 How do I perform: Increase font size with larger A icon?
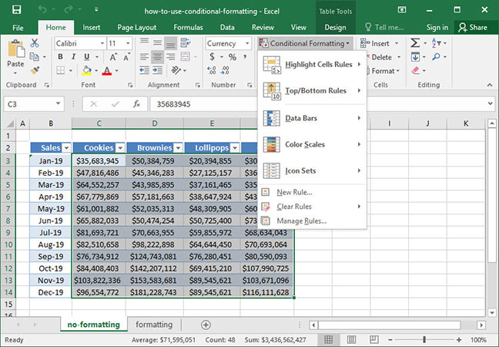113,57
